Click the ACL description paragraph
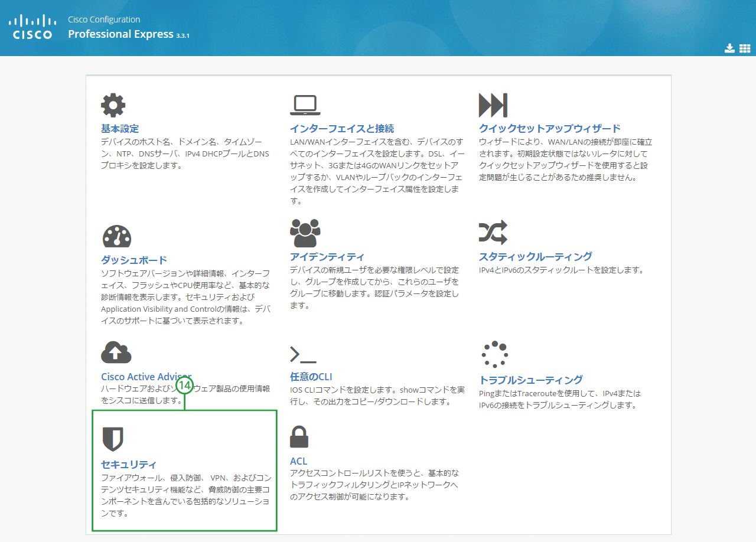Image resolution: width=756 pixels, height=542 pixels. [374, 485]
